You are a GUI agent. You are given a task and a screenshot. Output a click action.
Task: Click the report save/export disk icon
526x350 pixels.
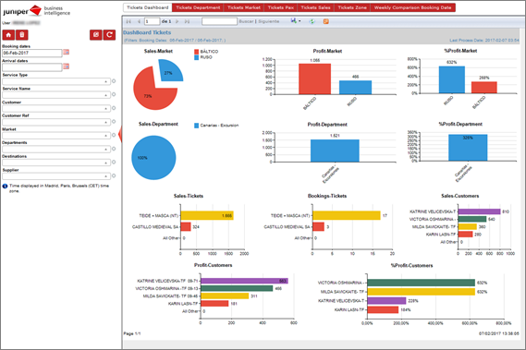click(x=294, y=21)
